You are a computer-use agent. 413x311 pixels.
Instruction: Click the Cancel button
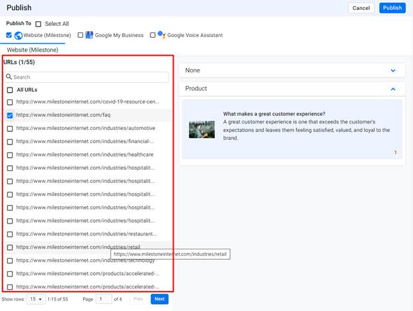[361, 8]
